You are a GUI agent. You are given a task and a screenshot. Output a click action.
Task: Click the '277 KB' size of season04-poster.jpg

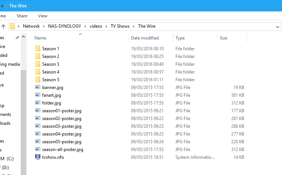point(238,134)
